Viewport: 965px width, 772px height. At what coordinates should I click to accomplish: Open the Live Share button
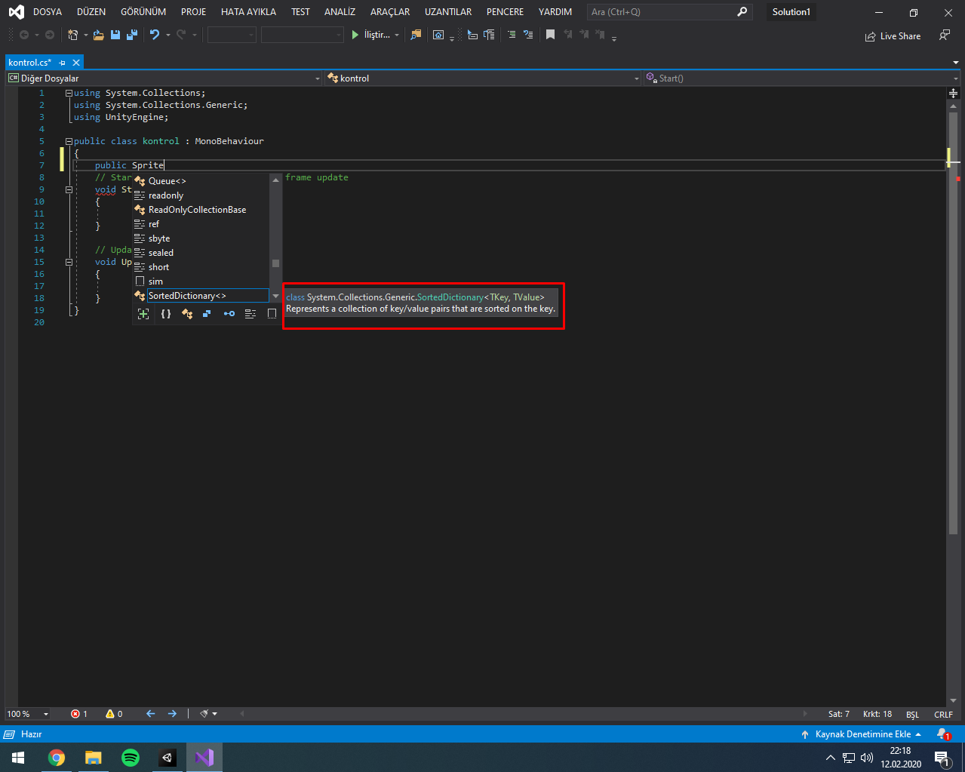(893, 36)
